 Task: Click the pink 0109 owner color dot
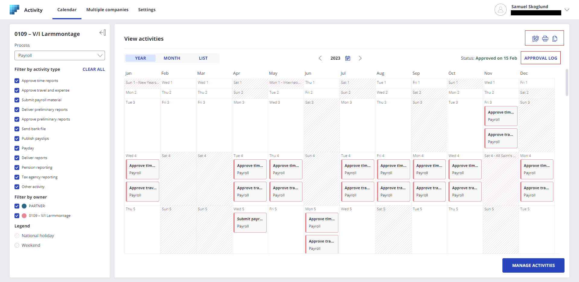click(24, 216)
